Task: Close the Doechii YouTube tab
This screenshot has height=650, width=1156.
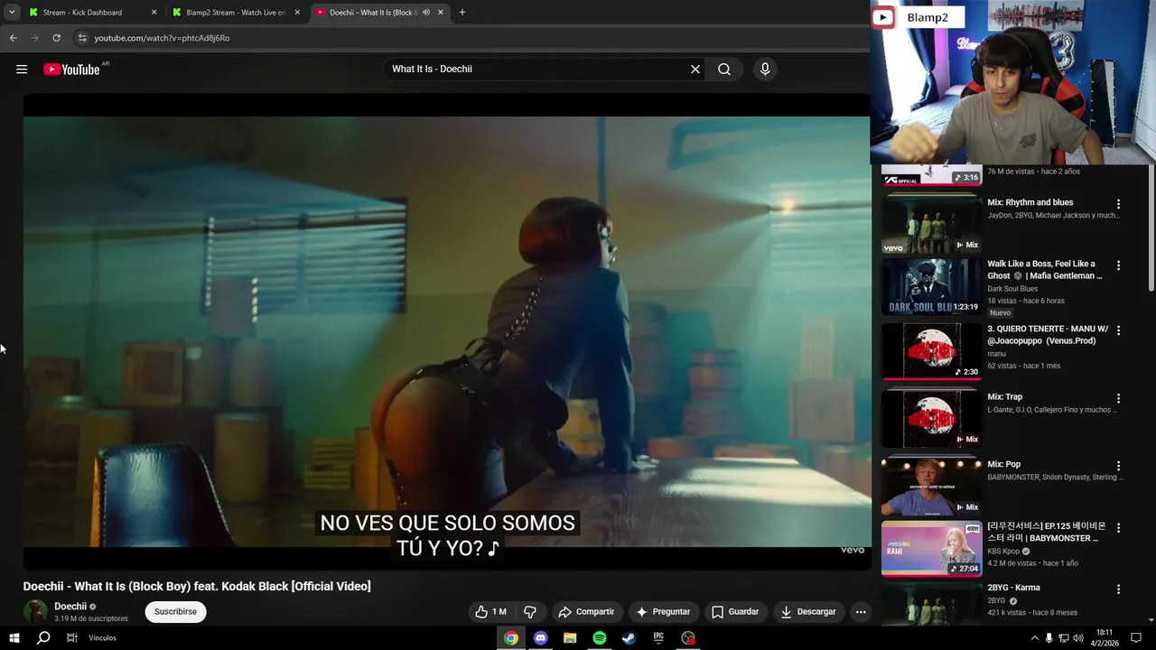Action: tap(441, 13)
